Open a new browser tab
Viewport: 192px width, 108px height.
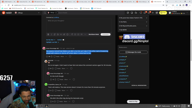(167, 2)
